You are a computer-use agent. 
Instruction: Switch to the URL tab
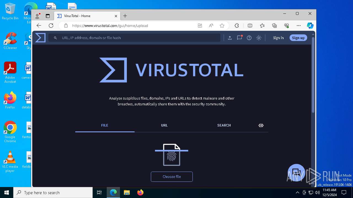164,125
